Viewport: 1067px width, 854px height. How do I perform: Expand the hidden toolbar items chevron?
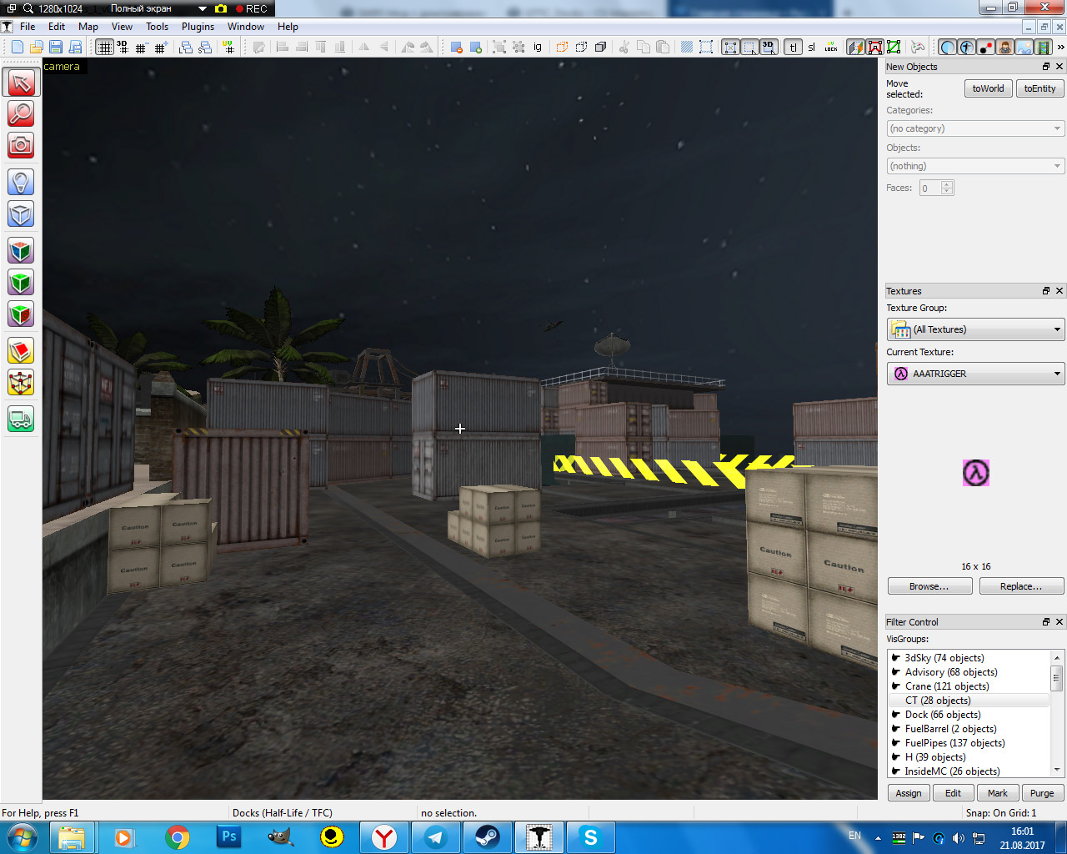pyautogui.click(x=1060, y=47)
